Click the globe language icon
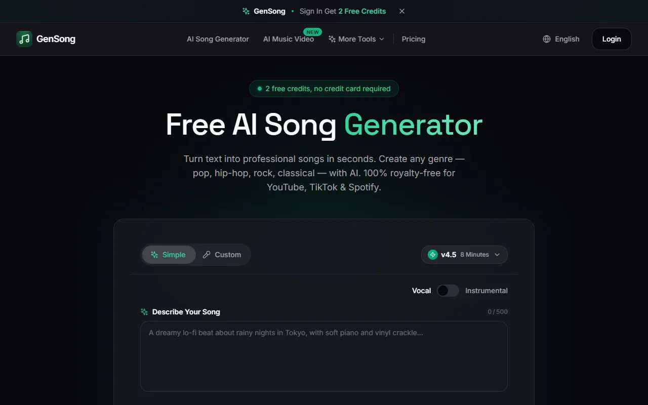648x405 pixels. (x=547, y=39)
